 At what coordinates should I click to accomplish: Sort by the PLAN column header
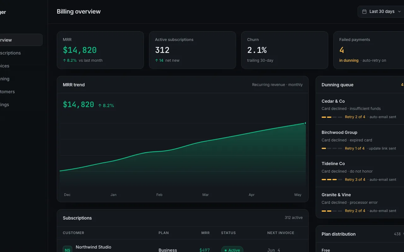163,233
